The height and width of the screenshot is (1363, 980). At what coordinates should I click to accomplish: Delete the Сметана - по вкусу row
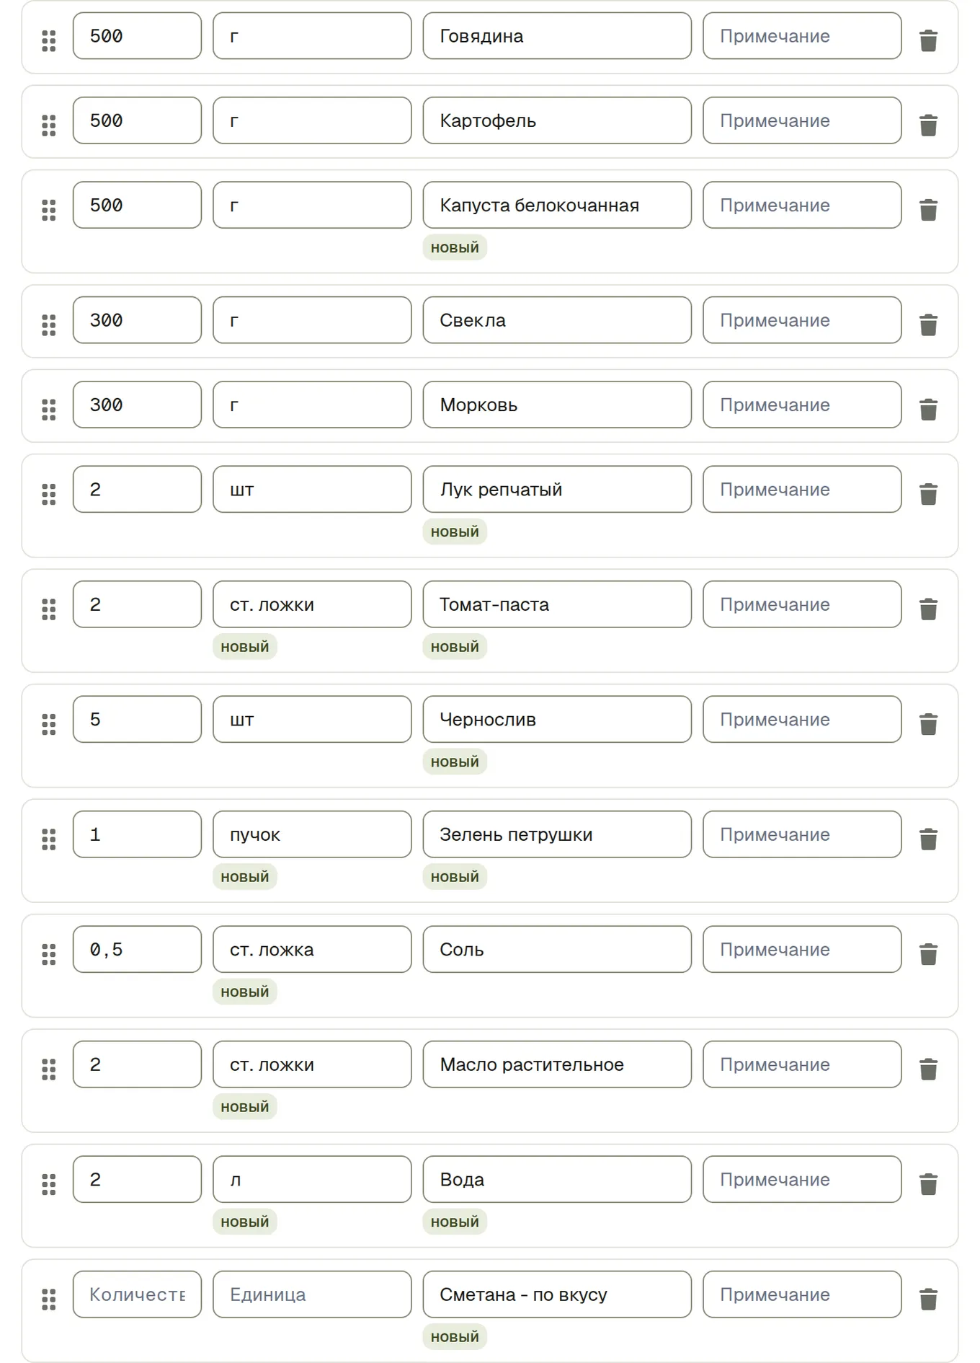[928, 1299]
